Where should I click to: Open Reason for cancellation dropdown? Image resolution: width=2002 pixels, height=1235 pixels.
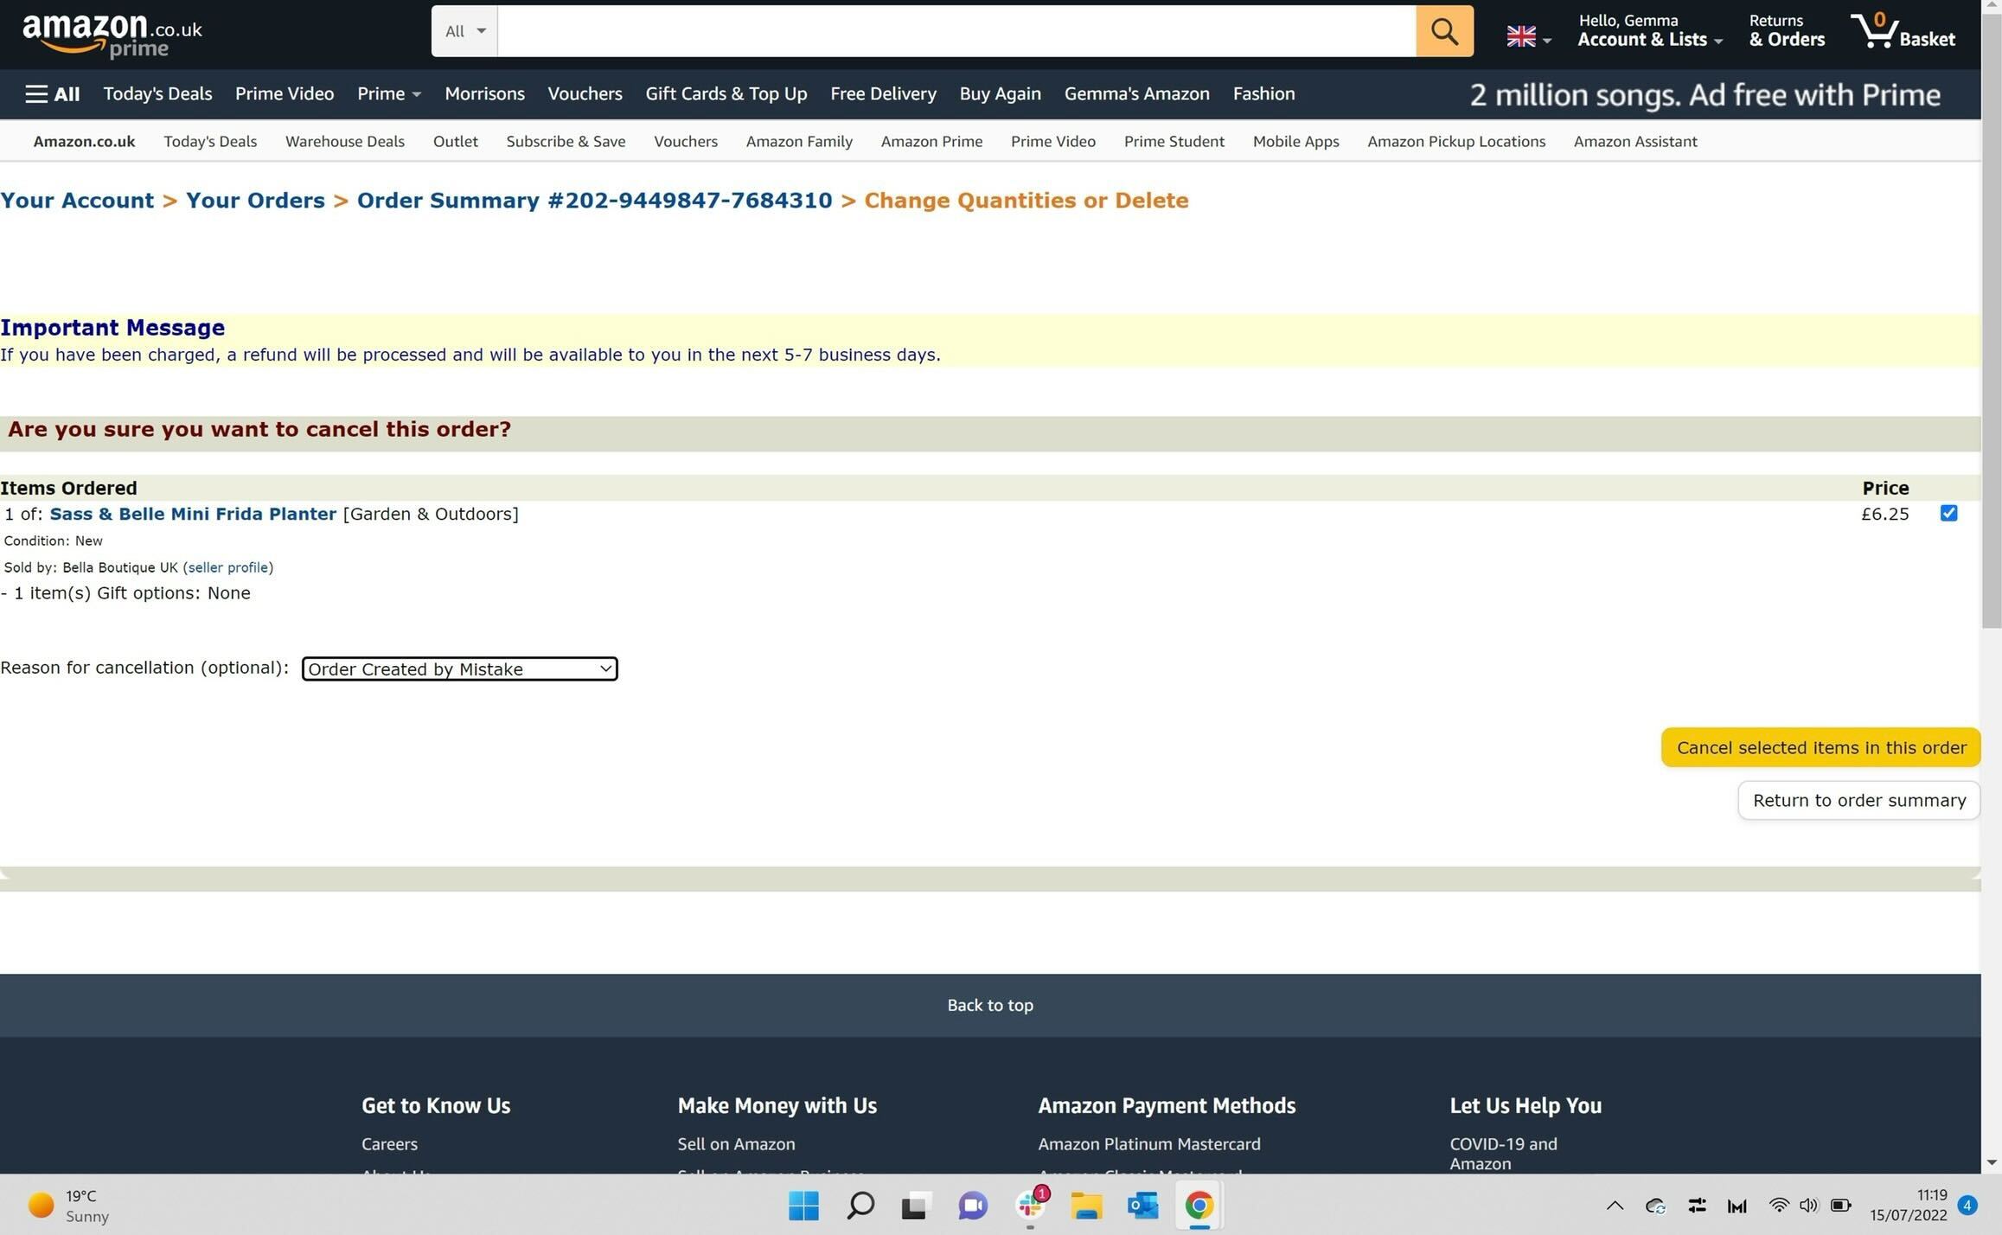459,669
